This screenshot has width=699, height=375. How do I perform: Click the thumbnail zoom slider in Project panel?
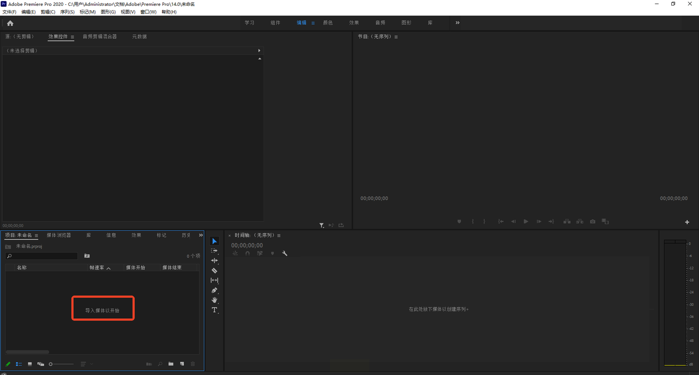[x=62, y=364]
